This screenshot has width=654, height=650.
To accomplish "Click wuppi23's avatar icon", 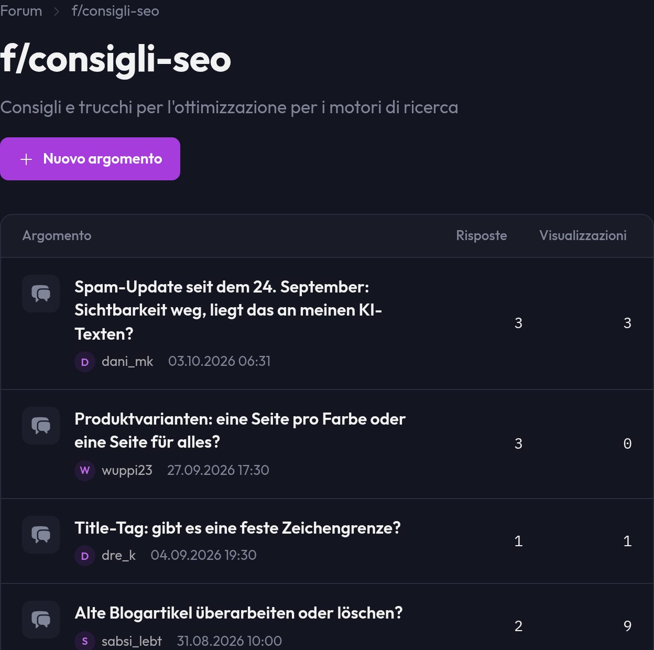I will click(85, 470).
